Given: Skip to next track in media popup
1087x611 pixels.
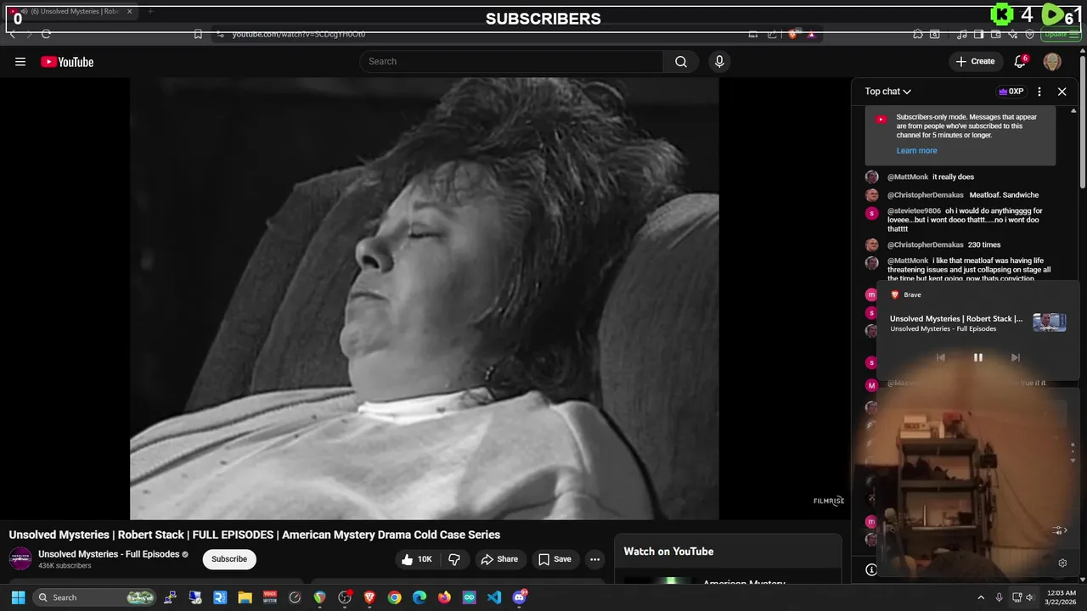Looking at the screenshot, I should pyautogui.click(x=1015, y=358).
